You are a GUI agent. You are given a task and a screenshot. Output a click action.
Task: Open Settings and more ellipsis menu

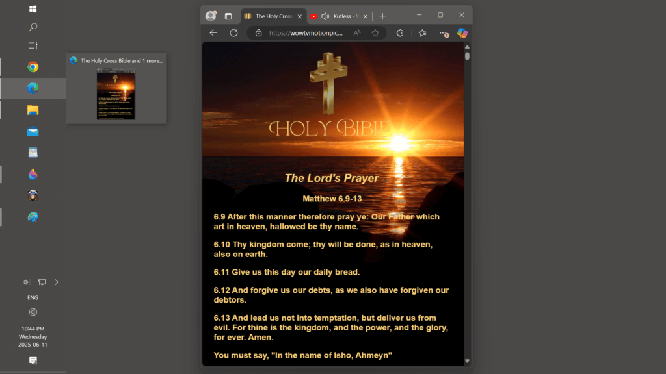443,33
